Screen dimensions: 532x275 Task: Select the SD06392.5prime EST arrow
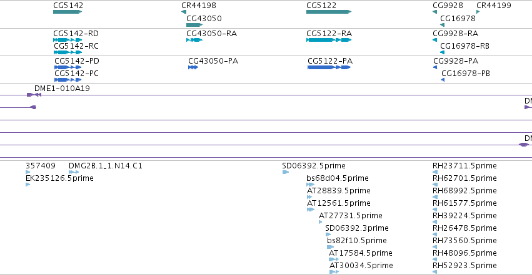pyautogui.click(x=286, y=172)
